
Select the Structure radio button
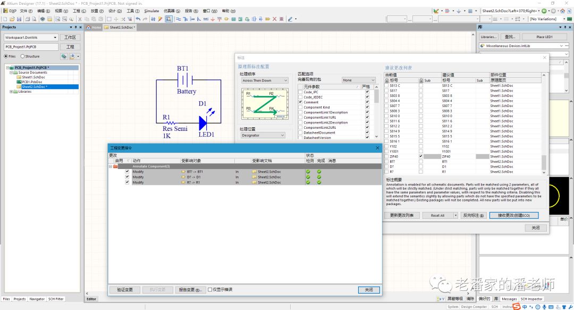23,56
